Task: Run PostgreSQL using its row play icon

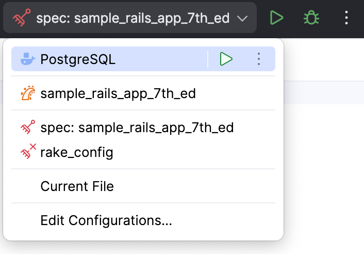Action: point(226,59)
